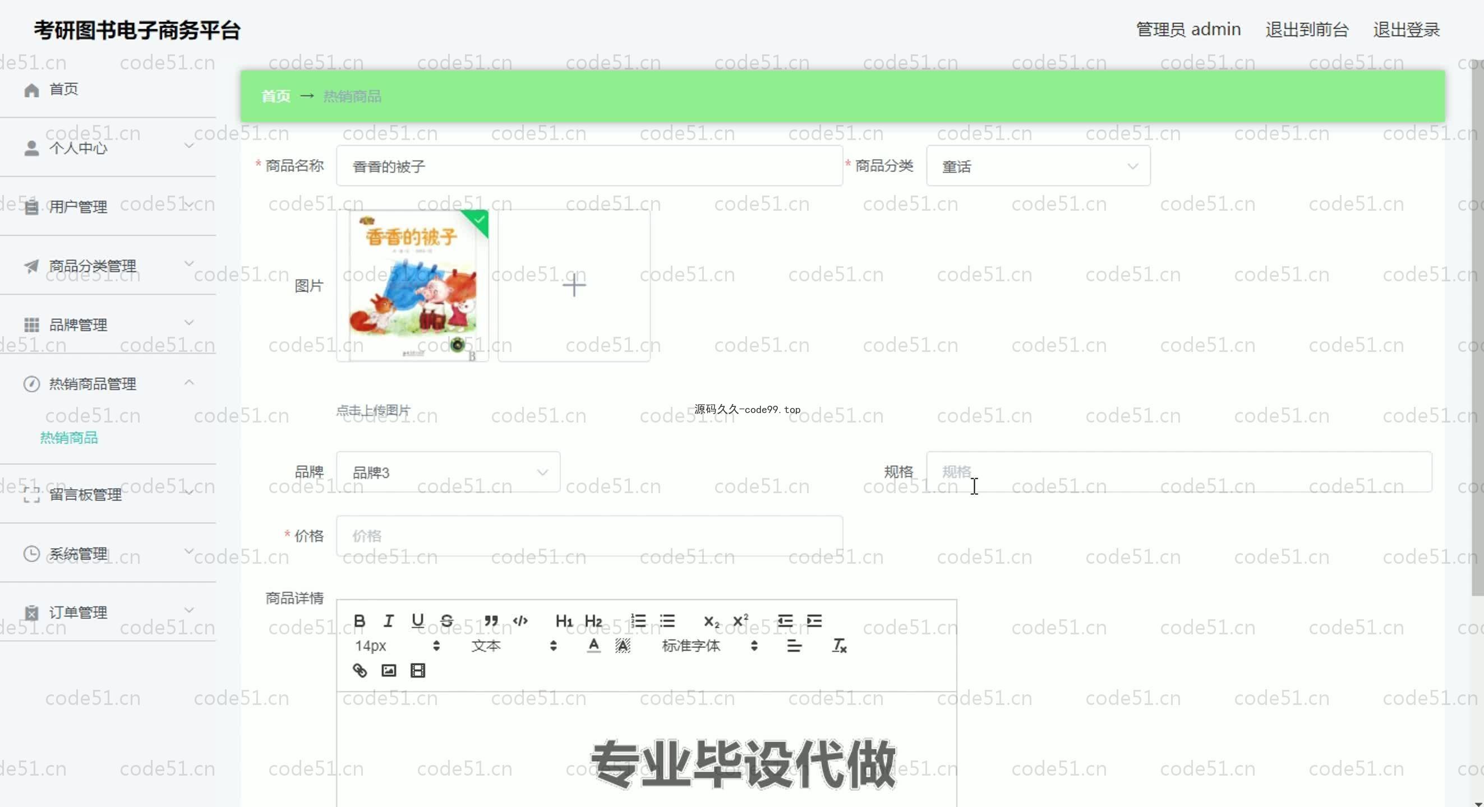Insert a bulleted list
1484x807 pixels.
tap(667, 620)
